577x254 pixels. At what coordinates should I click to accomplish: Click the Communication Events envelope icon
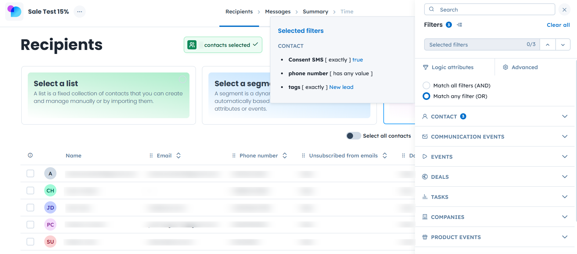click(x=425, y=136)
